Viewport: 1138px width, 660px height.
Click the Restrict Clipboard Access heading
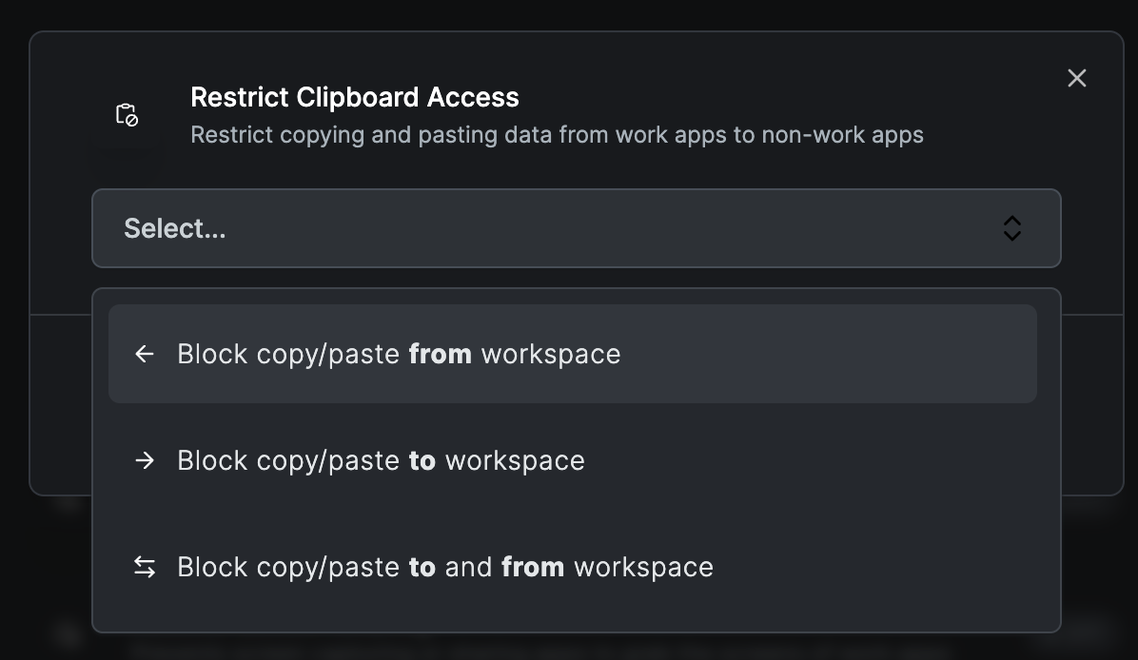355,97
